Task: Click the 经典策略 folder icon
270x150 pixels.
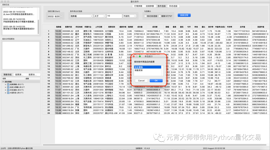Action: (x=8, y=84)
